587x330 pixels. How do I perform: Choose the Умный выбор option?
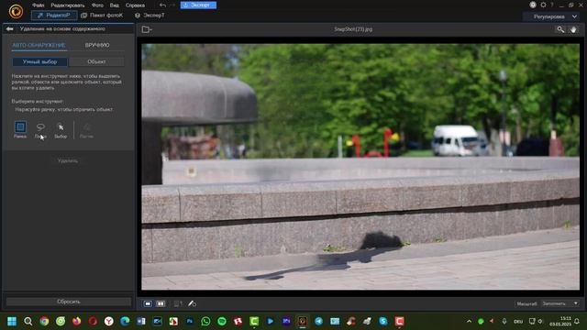39,61
